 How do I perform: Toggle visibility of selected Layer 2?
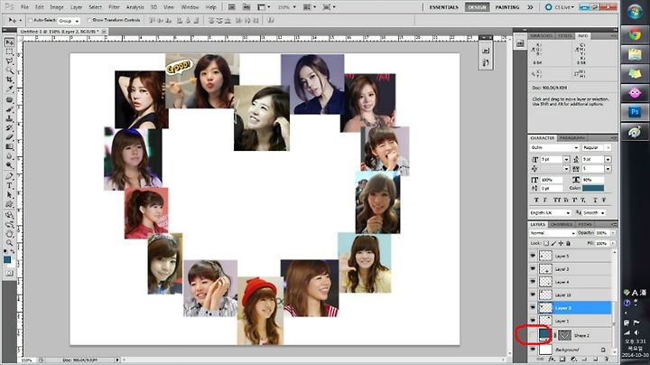(x=533, y=307)
